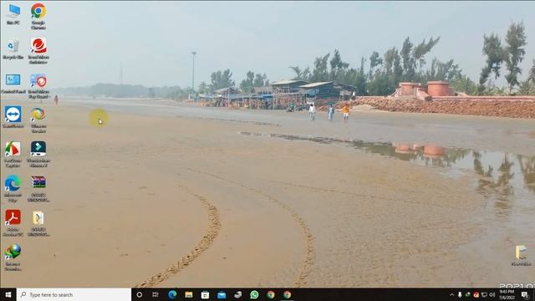This screenshot has width=535, height=301.
Task: Open Microsoft Store from taskbar
Action: click(205, 294)
